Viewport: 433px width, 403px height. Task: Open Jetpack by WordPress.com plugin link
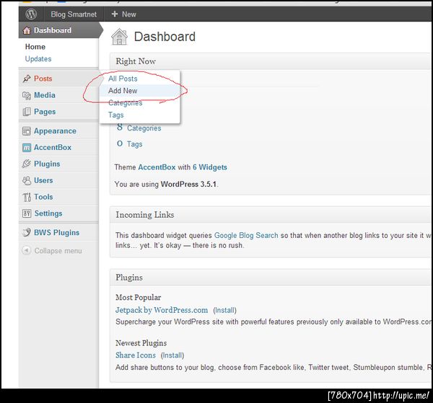tap(162, 310)
